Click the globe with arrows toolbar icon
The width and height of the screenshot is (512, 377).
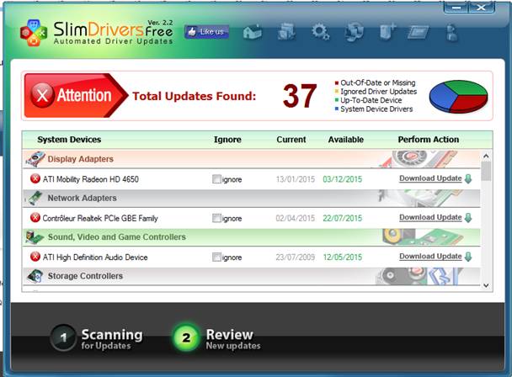pyautogui.click(x=355, y=32)
